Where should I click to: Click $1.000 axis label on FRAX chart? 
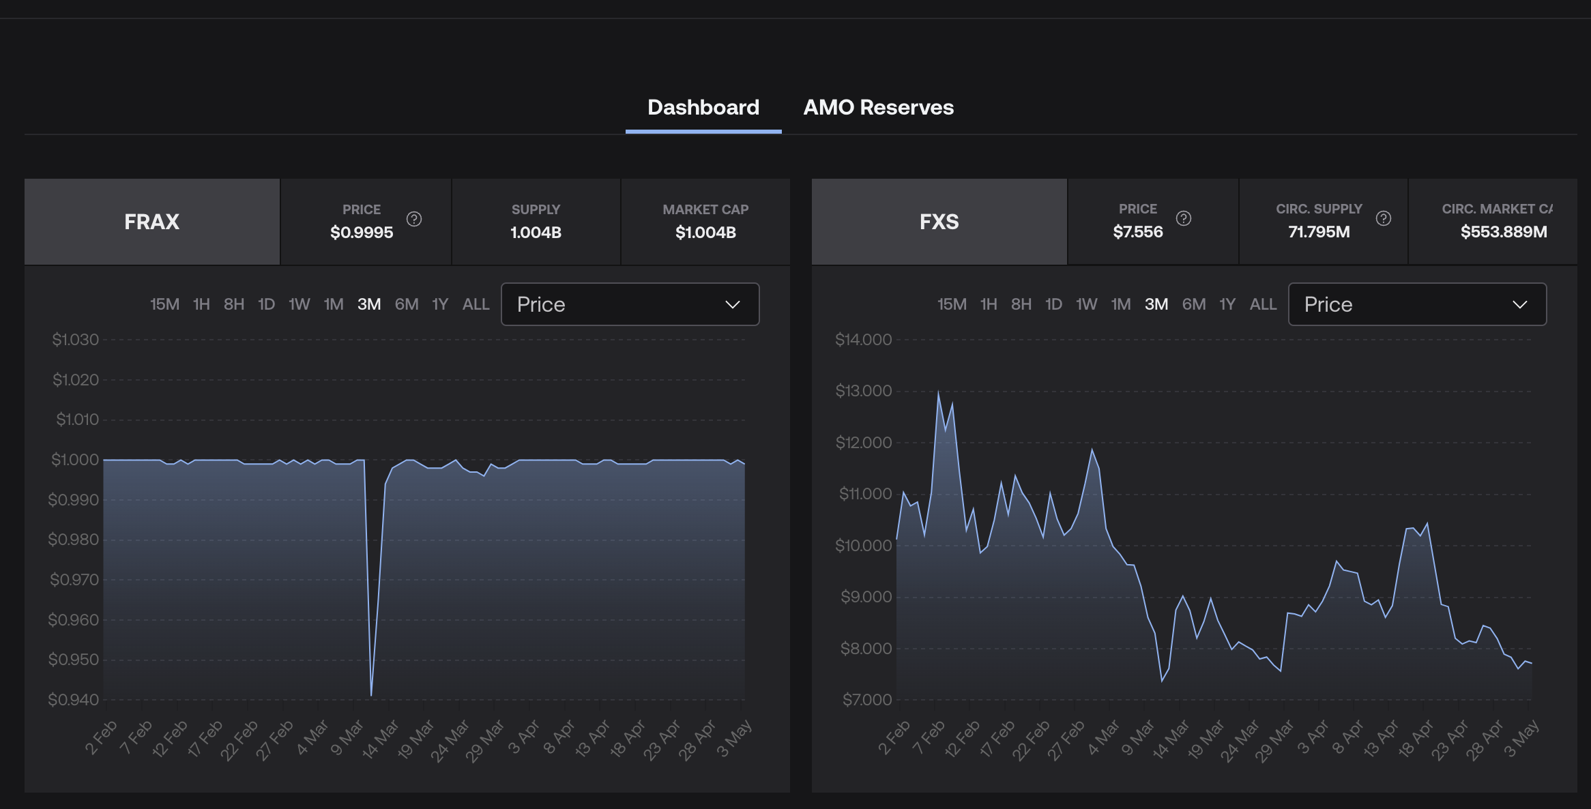pos(75,460)
